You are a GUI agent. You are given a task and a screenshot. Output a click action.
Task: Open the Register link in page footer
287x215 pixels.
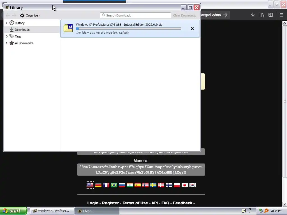coord(110,203)
